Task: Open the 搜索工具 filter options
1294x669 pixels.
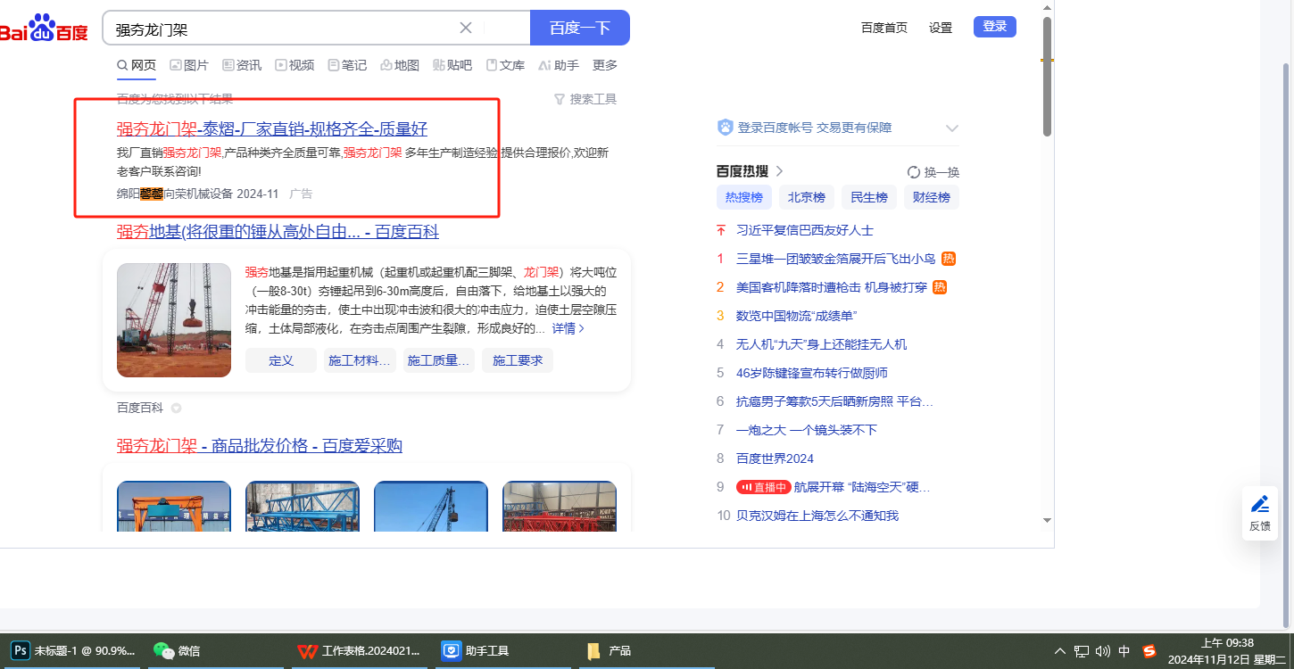Action: (585, 99)
